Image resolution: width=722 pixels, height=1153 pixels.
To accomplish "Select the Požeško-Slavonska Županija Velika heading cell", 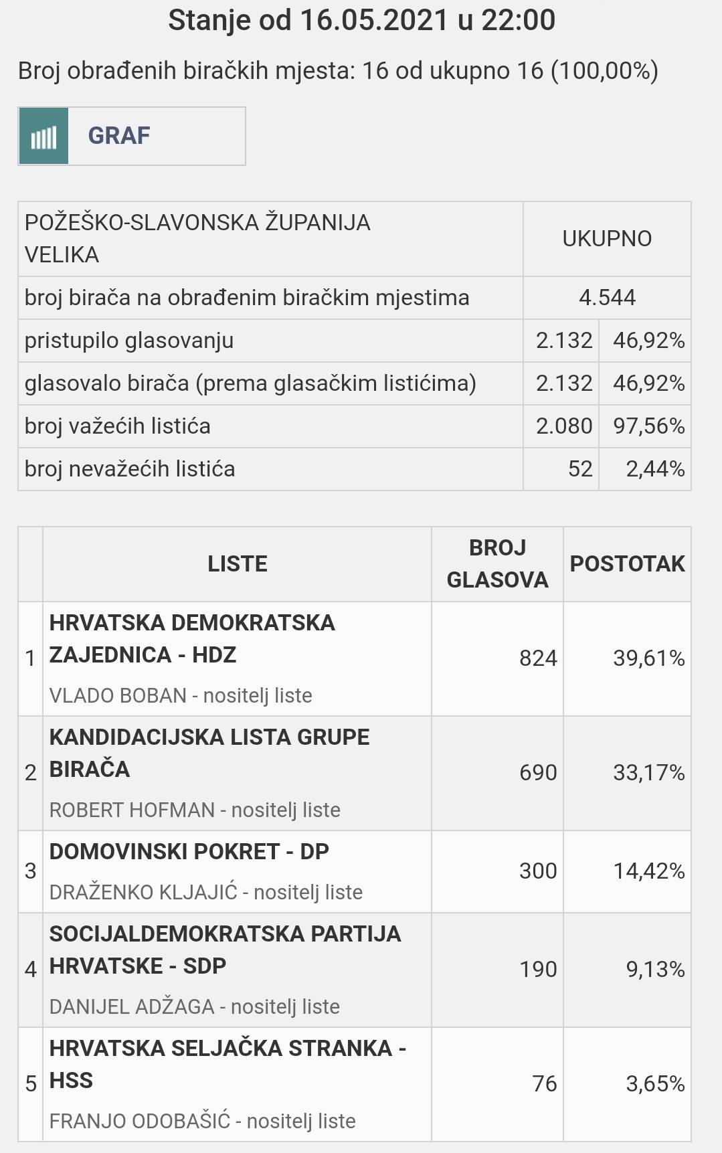I will pyautogui.click(x=197, y=238).
